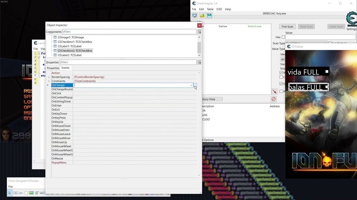
Task: Open the Table menu in Cheat Engine
Action: (210, 9)
